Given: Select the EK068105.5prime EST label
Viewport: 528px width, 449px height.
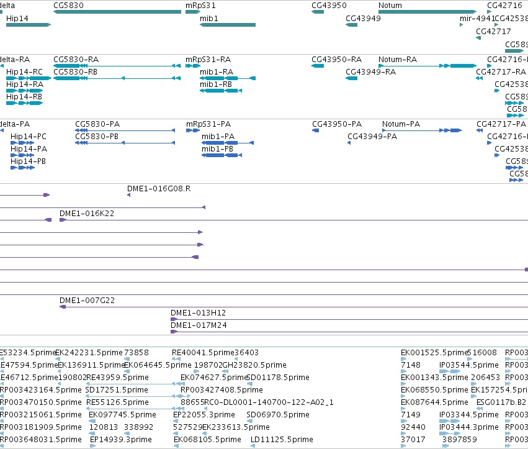Looking at the screenshot, I should (207, 440).
